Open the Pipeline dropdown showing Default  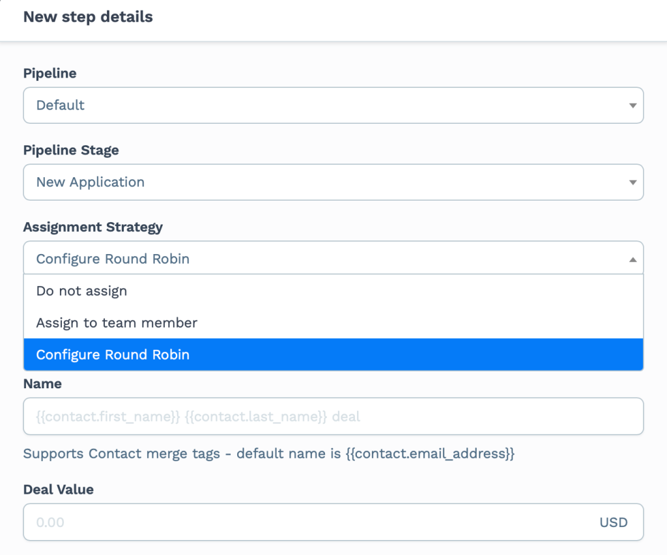[x=333, y=105]
